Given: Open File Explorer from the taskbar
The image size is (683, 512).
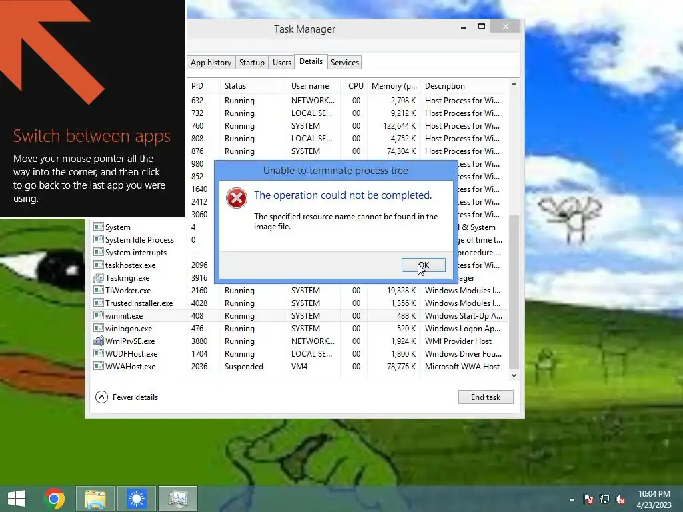Looking at the screenshot, I should 95,499.
